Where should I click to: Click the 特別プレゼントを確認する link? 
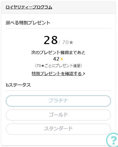click(57, 74)
